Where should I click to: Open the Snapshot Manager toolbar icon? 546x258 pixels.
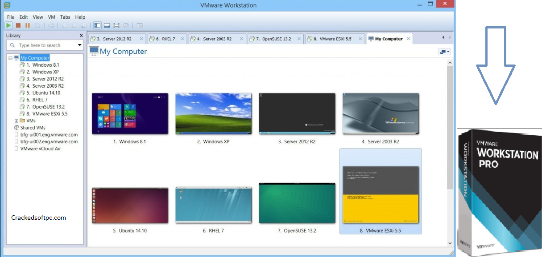83,25
